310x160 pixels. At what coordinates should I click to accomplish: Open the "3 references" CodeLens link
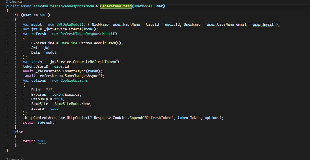point(14,2)
